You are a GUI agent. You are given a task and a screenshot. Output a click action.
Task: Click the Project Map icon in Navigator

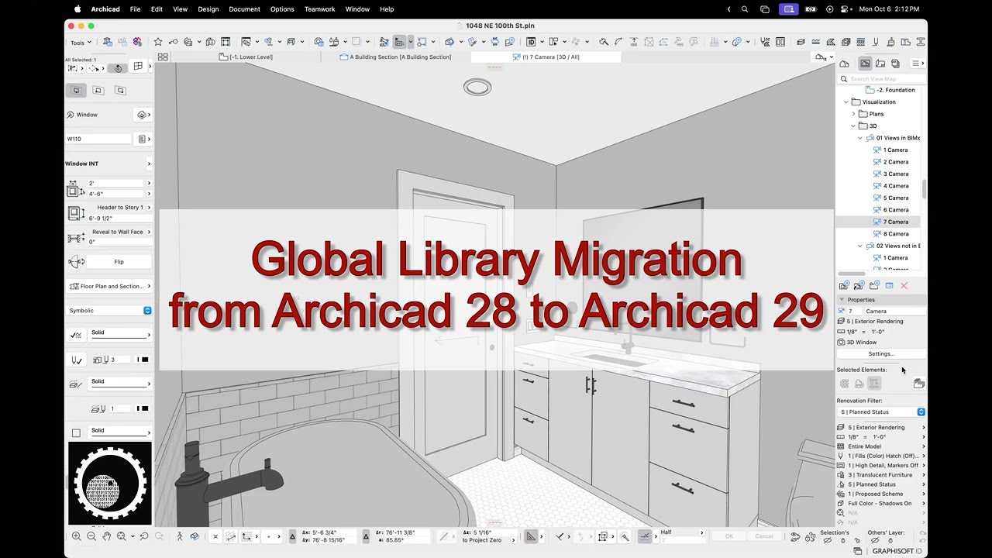(845, 64)
